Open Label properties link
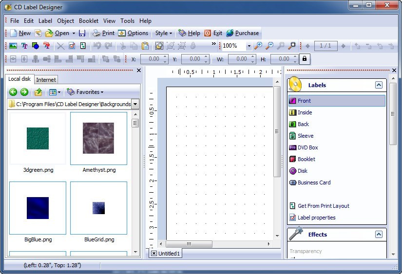 tap(312, 218)
